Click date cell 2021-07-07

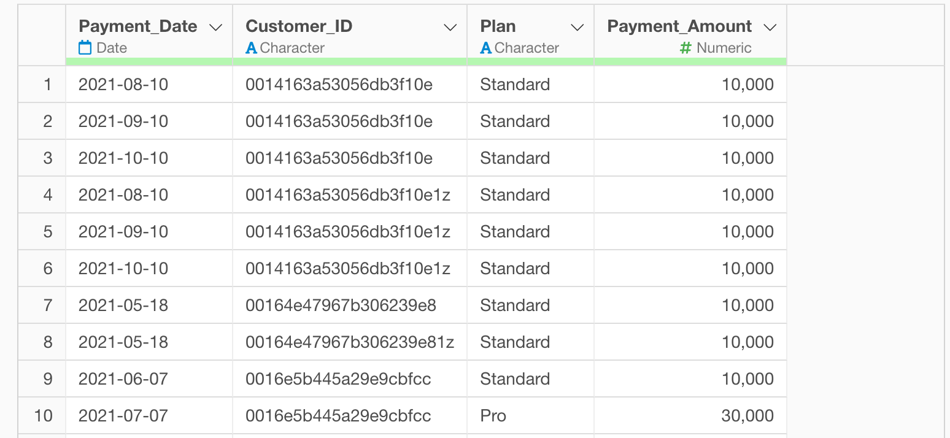pos(123,416)
